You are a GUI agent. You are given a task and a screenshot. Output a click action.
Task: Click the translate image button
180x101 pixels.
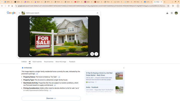point(92,54)
